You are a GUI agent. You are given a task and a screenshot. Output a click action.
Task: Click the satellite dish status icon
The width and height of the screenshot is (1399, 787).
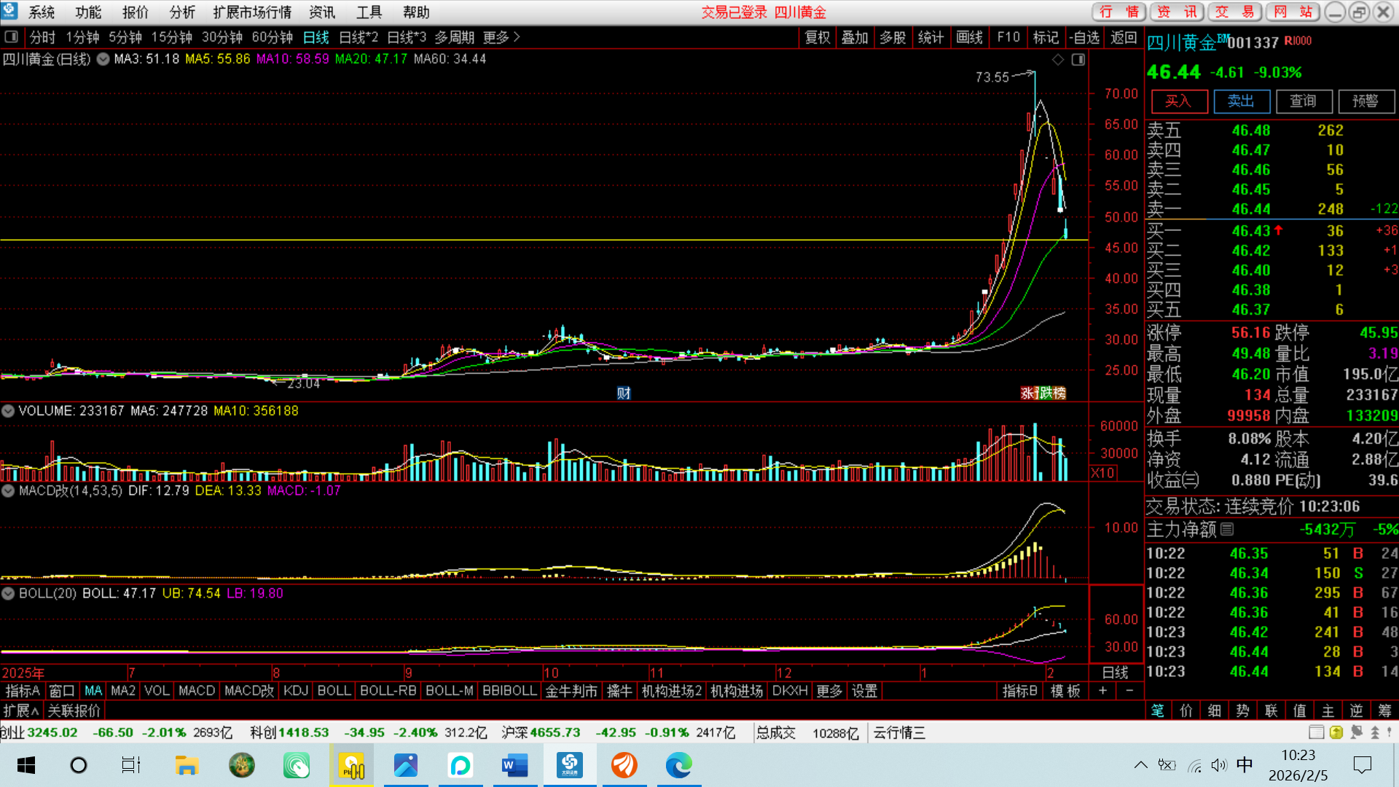pos(1356,732)
